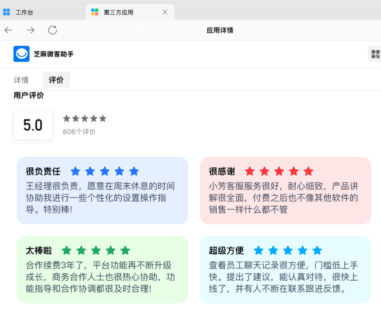This screenshot has height=321, width=381.
Task: Close the 第三方应用 tab
Action: (x=165, y=12)
